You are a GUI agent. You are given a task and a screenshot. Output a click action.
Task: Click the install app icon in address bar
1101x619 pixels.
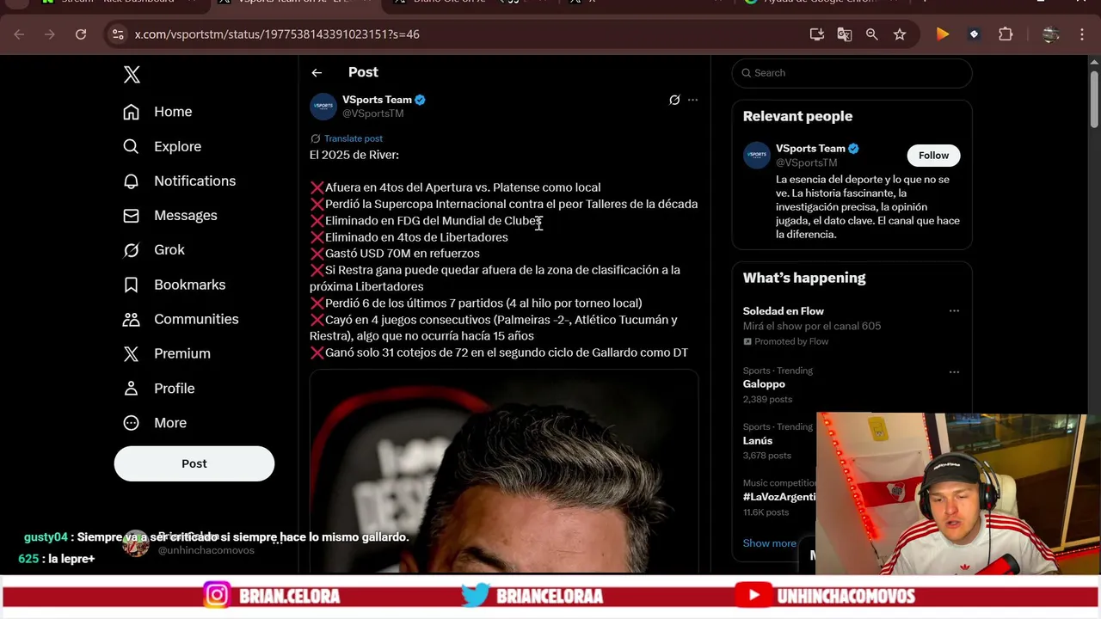pyautogui.click(x=817, y=34)
